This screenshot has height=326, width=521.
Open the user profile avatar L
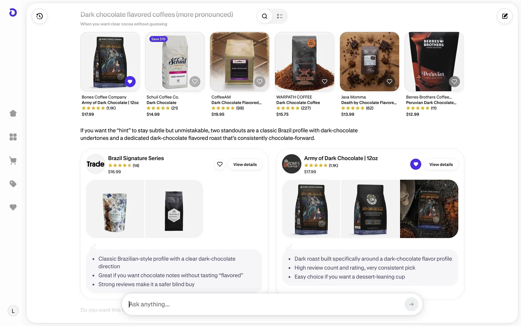(x=13, y=311)
